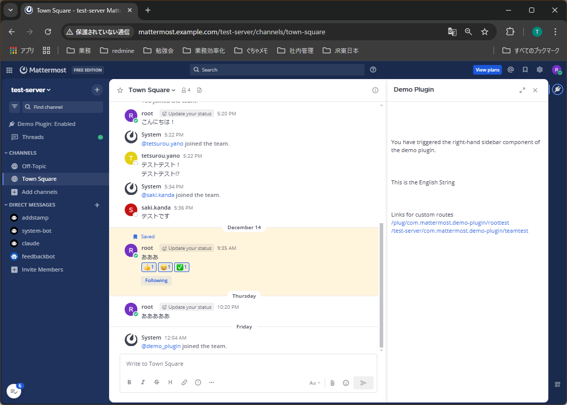Show channel members count icon
The height and width of the screenshot is (405, 567).
pos(186,90)
